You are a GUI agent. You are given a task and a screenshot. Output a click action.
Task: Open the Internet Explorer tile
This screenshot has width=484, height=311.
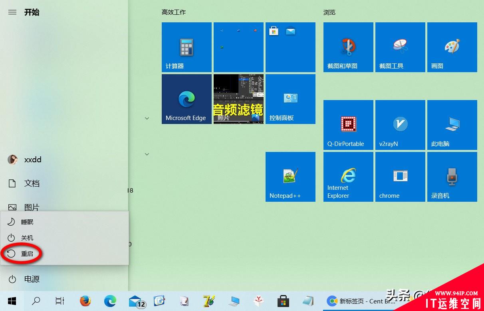point(348,177)
